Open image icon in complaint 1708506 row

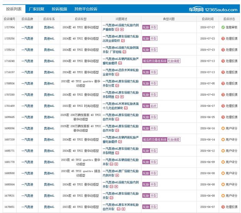[117, 86]
